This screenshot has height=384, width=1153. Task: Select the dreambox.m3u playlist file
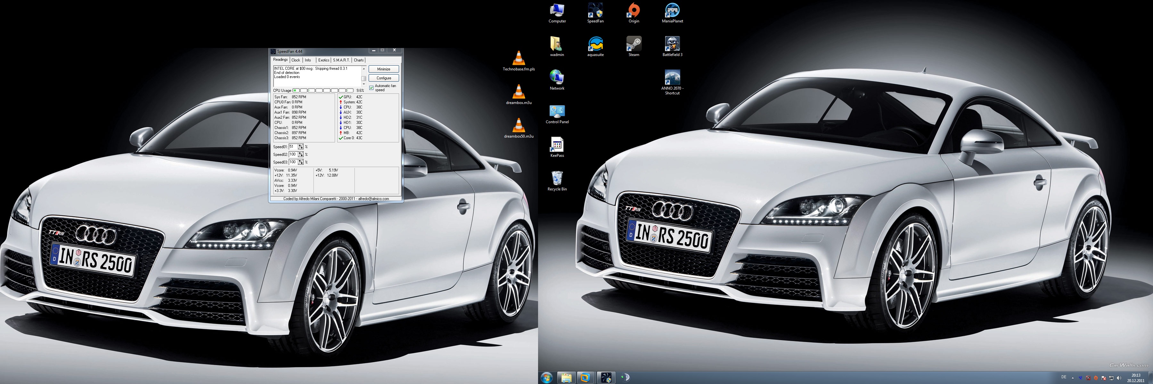click(x=519, y=95)
